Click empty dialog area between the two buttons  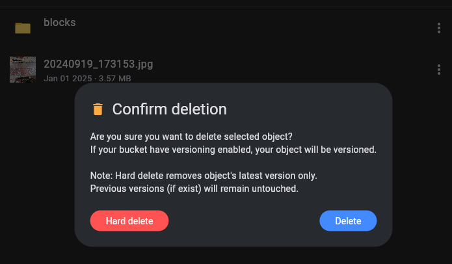(x=244, y=221)
